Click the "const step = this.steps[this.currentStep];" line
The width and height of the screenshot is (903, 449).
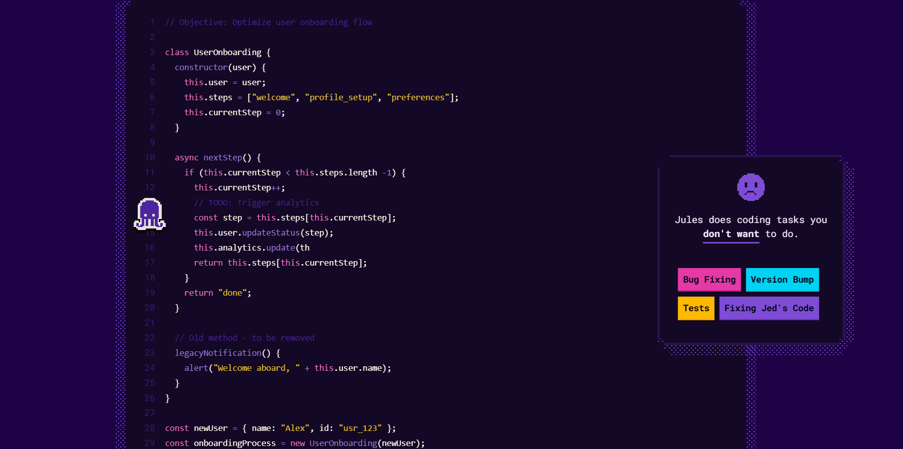coord(295,217)
